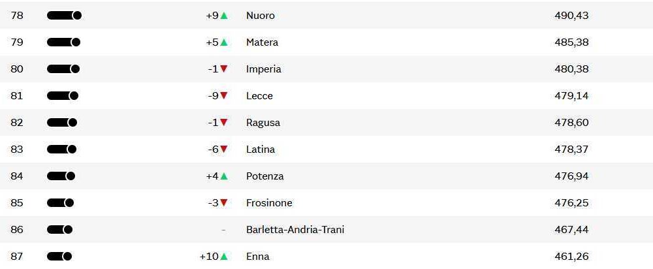The width and height of the screenshot is (653, 269).
Task: Click the score bar for rank 78
Action: 64,16
